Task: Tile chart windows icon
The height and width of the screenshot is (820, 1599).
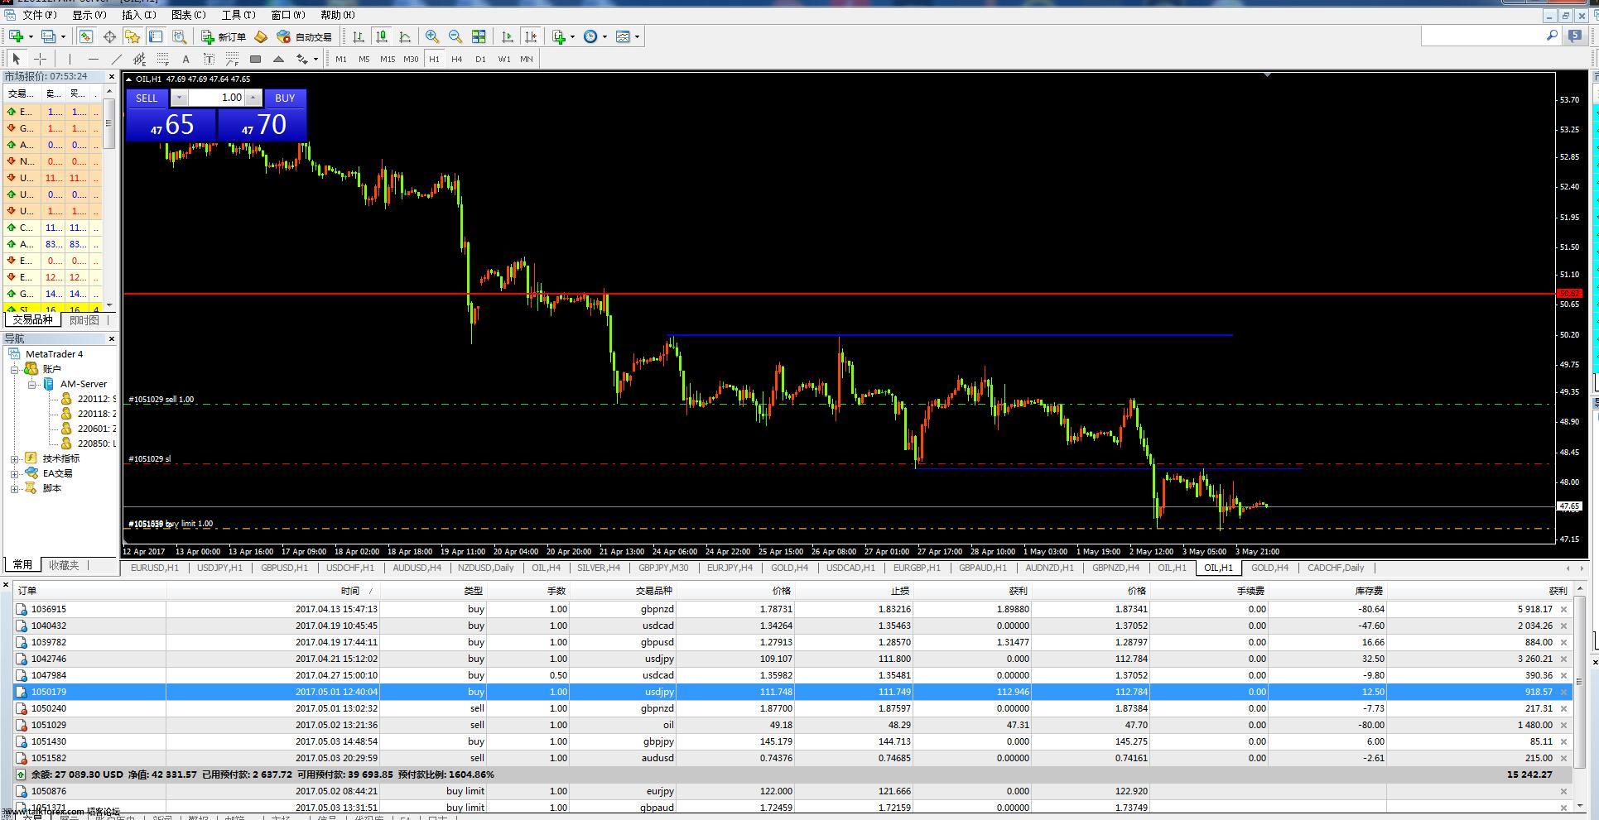Action: click(479, 36)
